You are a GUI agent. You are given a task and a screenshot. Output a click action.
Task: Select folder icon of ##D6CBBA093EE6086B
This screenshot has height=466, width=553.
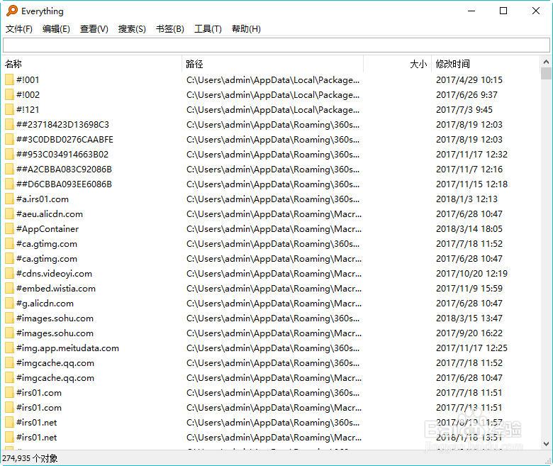click(9, 184)
